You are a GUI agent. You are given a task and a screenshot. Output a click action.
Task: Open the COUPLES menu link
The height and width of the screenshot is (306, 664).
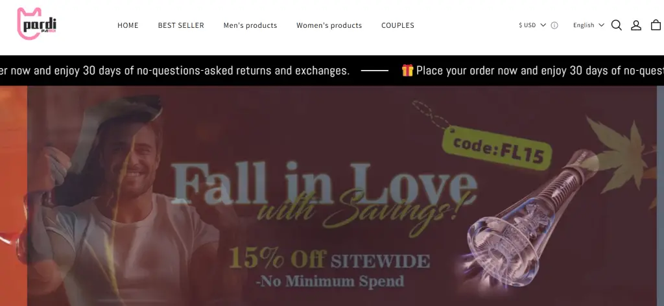397,25
